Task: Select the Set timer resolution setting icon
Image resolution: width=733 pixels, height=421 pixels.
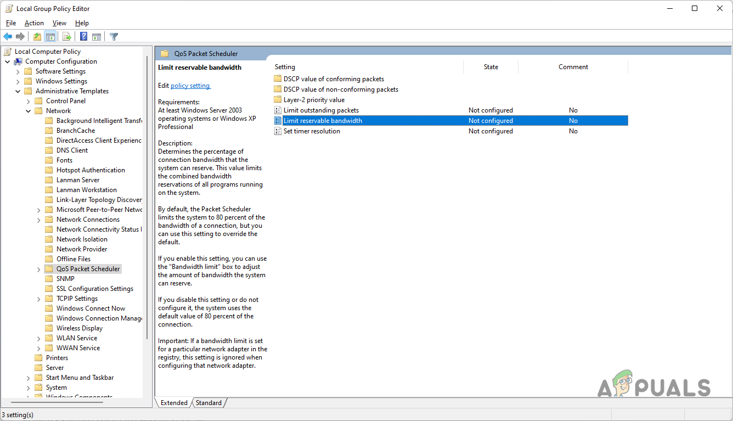Action: click(278, 131)
